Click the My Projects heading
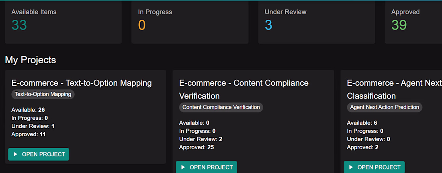The width and height of the screenshot is (442, 173). tap(31, 60)
